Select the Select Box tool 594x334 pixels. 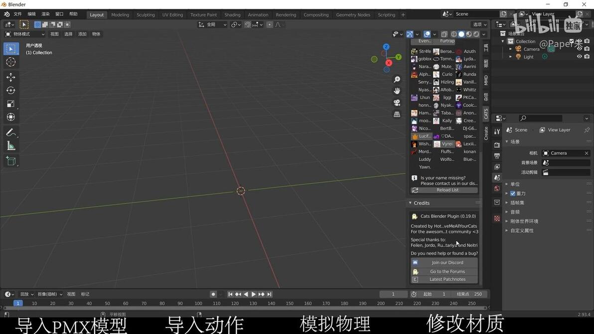(11, 49)
